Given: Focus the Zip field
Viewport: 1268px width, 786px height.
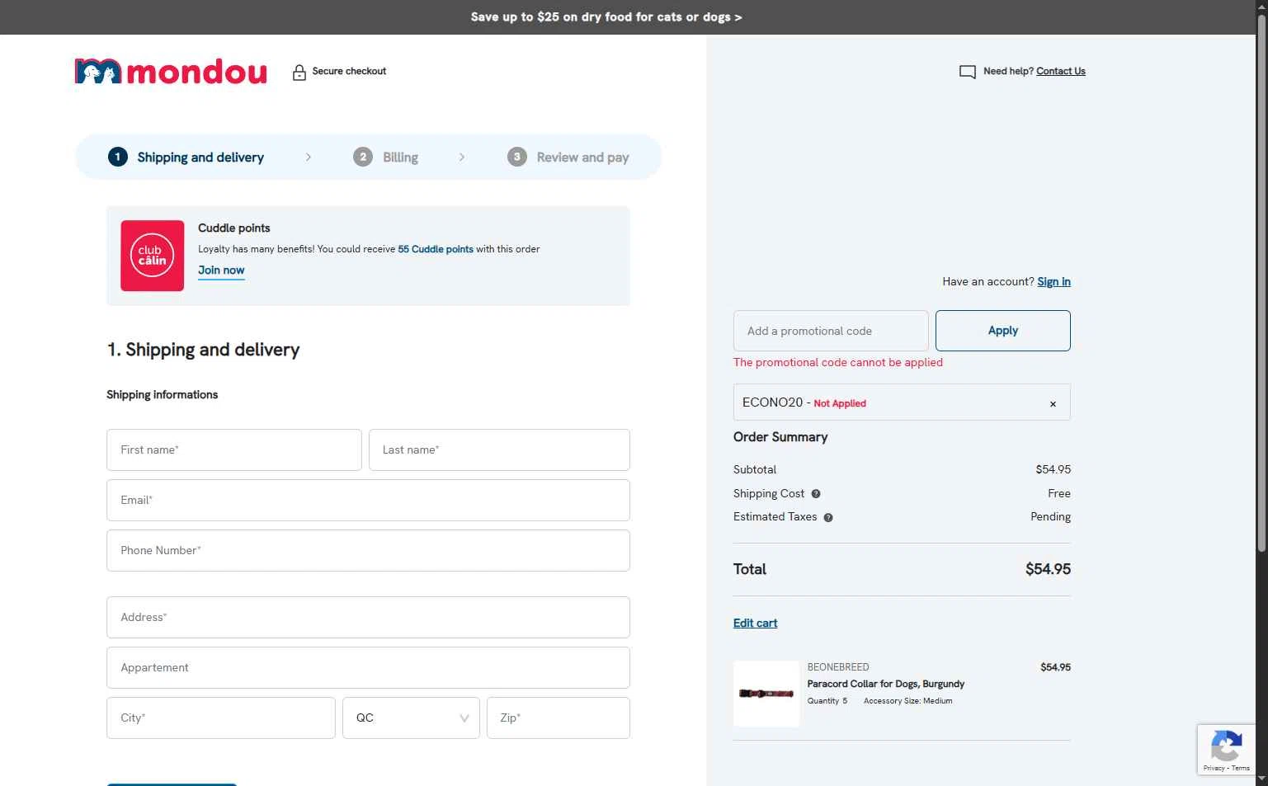Looking at the screenshot, I should point(559,718).
